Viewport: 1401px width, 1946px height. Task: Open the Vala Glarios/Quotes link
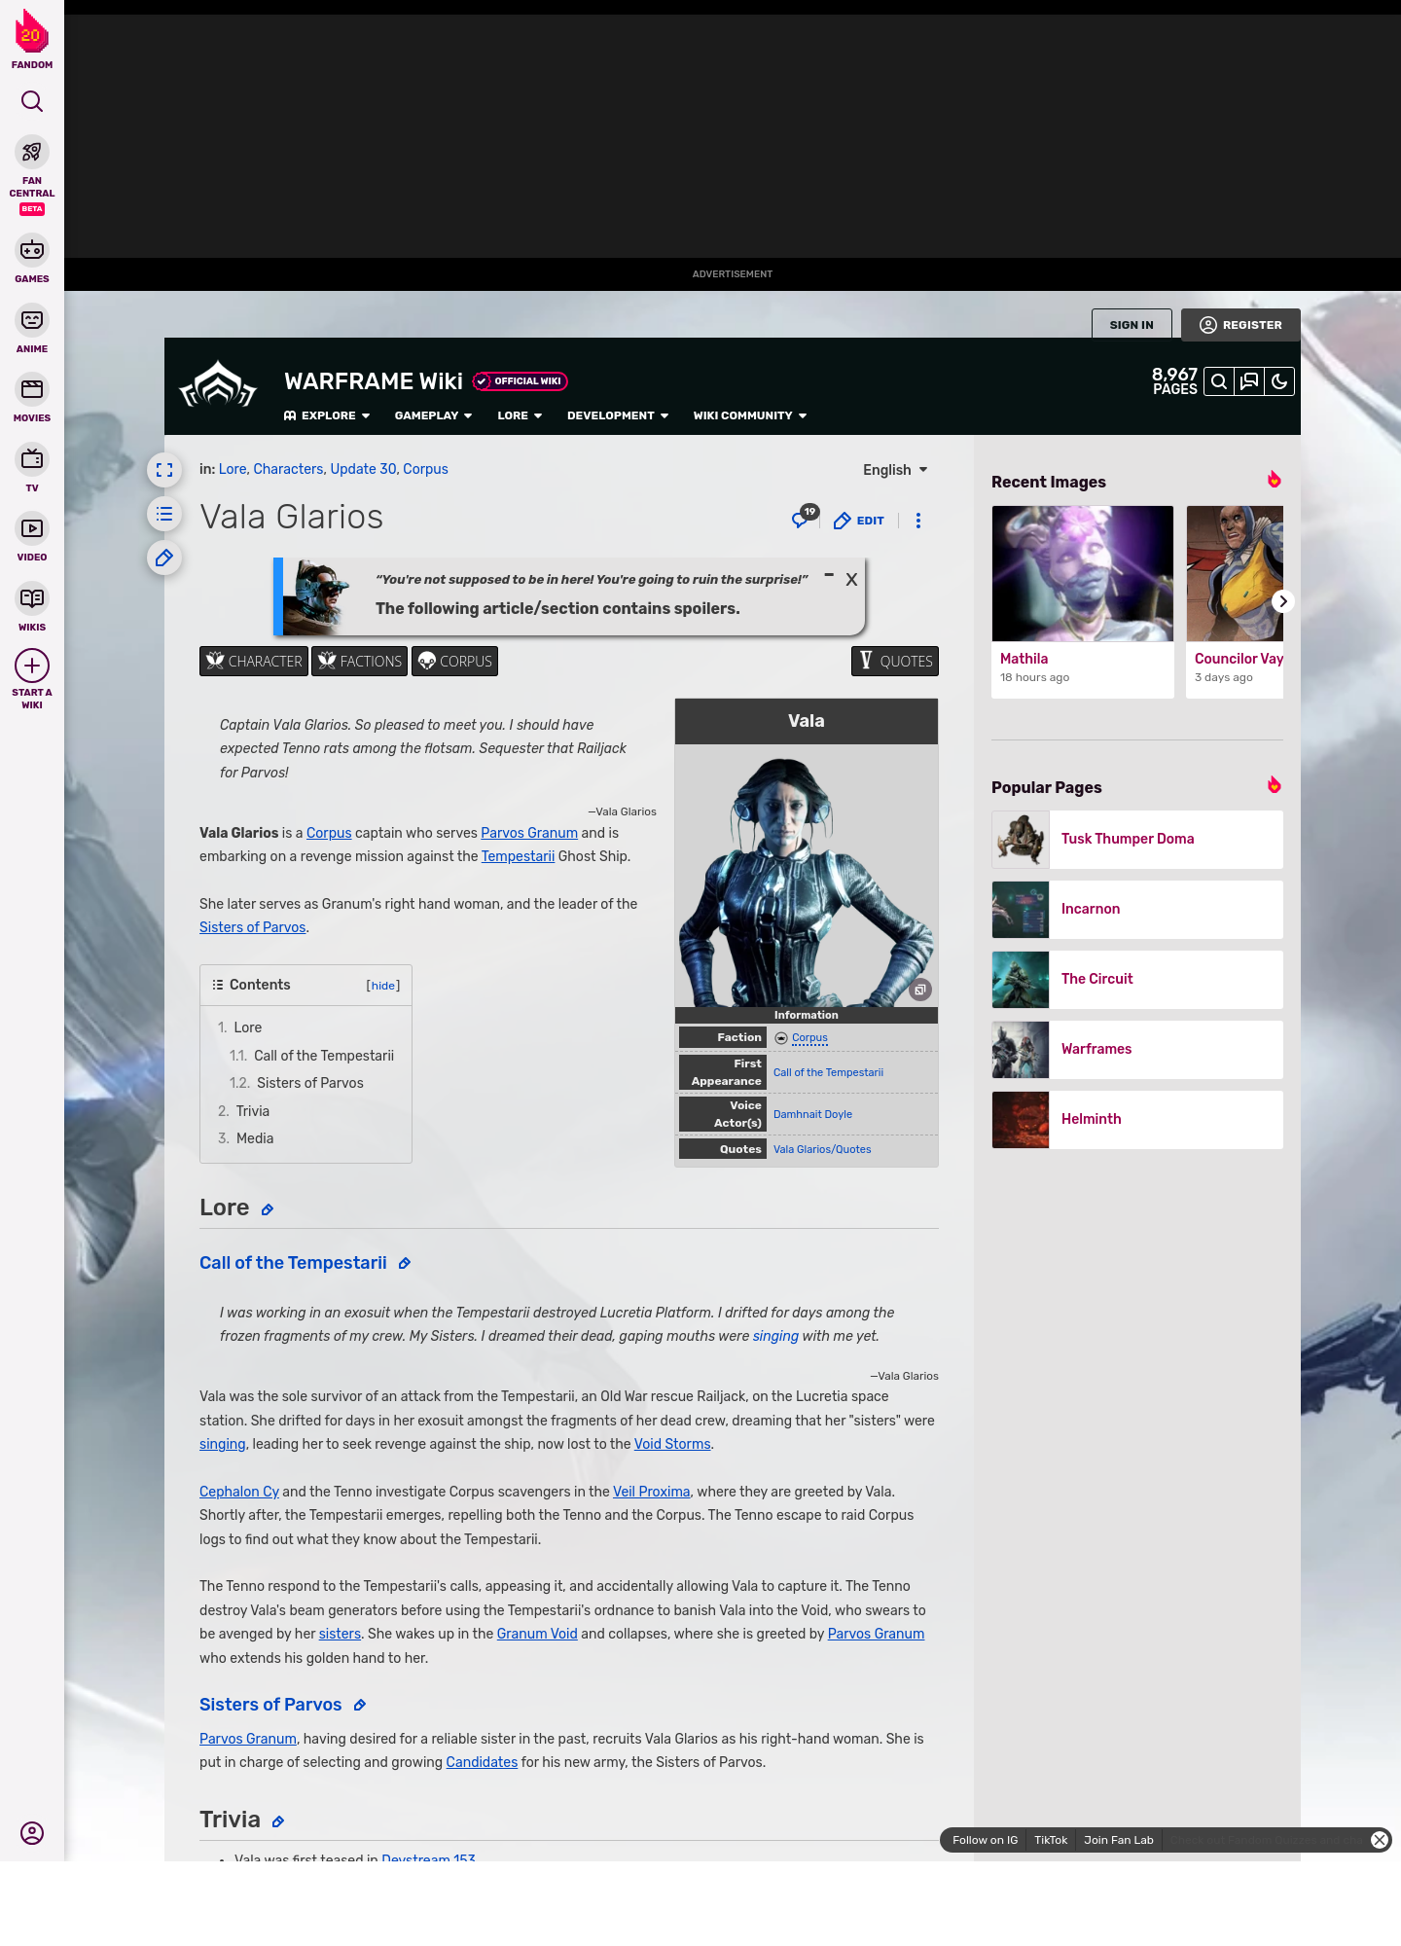click(x=822, y=1149)
